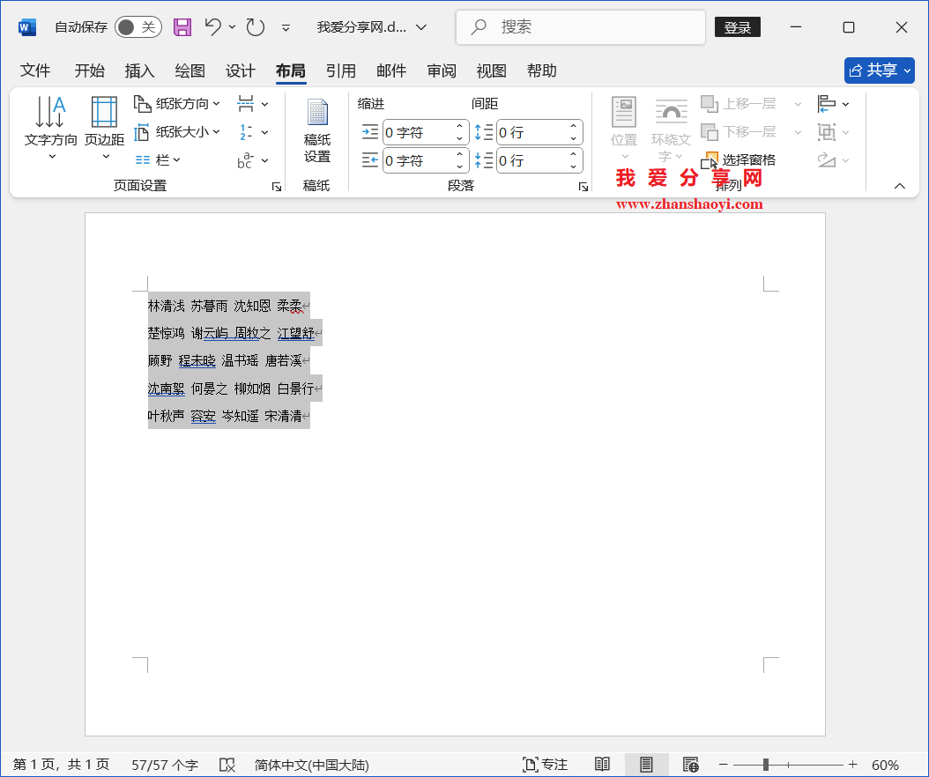Click the zoom out minus button

click(724, 765)
